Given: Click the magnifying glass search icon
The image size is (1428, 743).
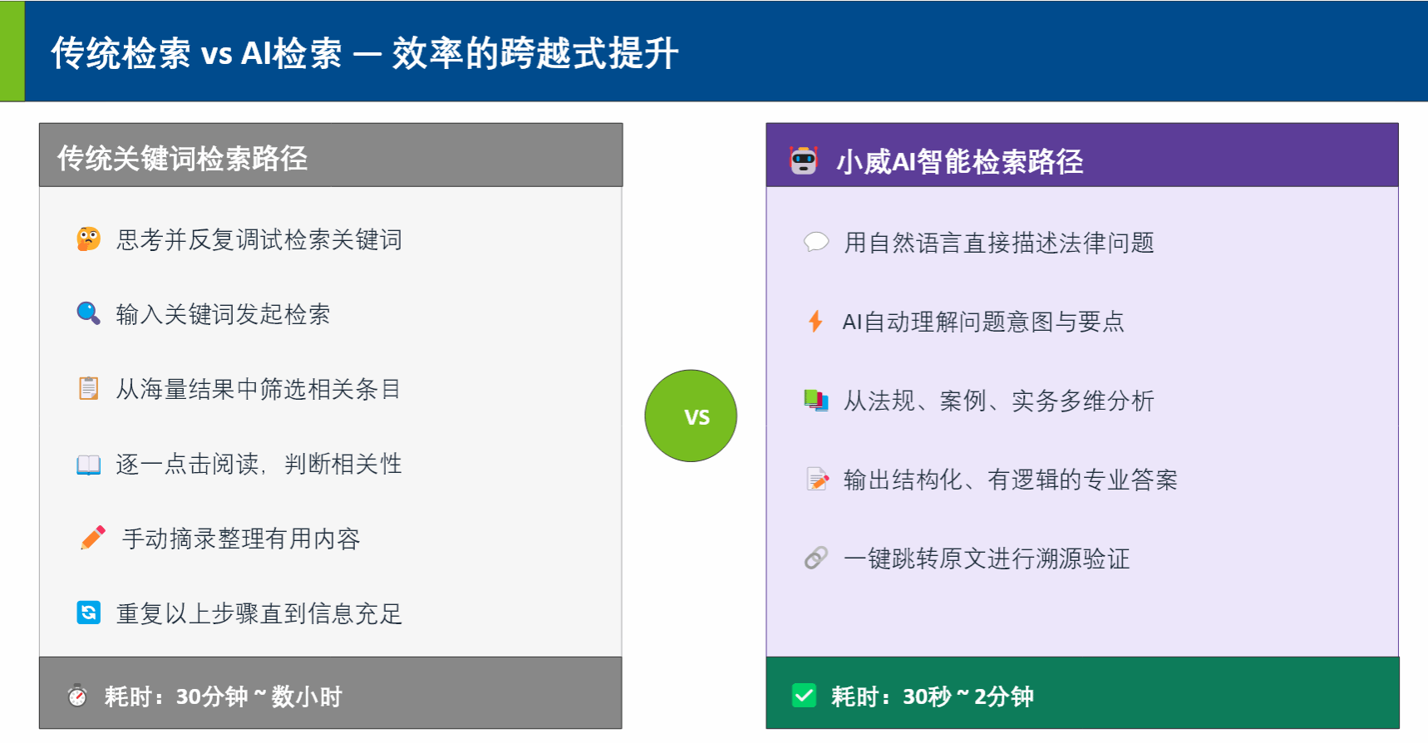Looking at the screenshot, I should point(88,313).
